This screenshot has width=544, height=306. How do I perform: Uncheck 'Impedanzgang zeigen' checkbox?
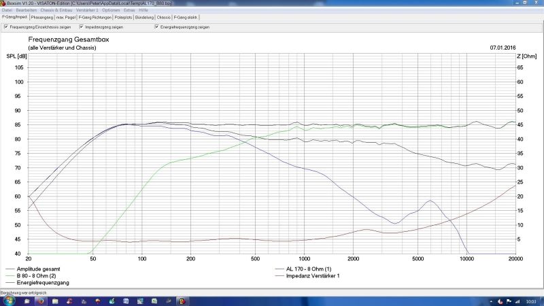[82, 27]
